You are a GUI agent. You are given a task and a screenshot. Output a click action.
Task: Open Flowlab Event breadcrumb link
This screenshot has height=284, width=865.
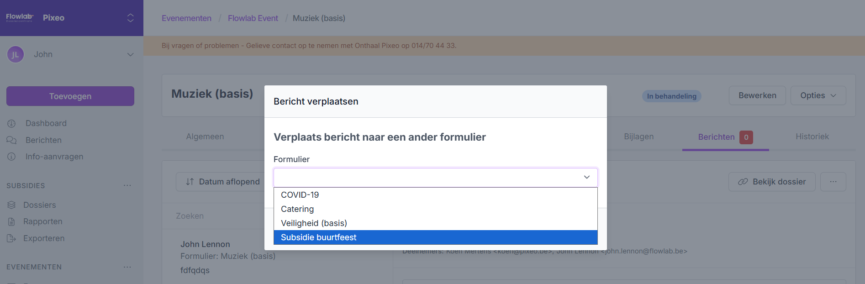tap(253, 18)
